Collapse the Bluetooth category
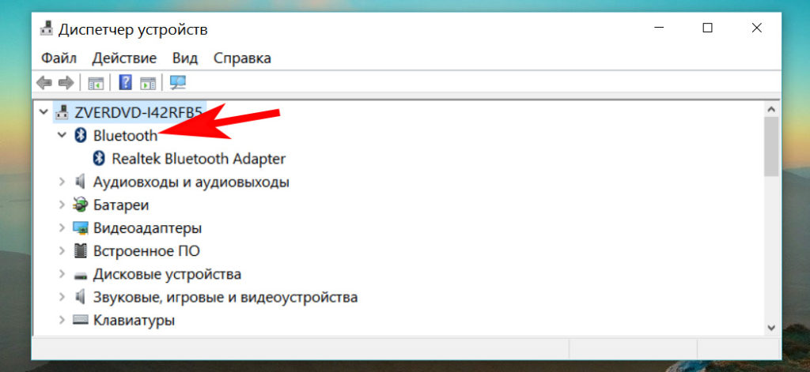The image size is (810, 372). 62,136
